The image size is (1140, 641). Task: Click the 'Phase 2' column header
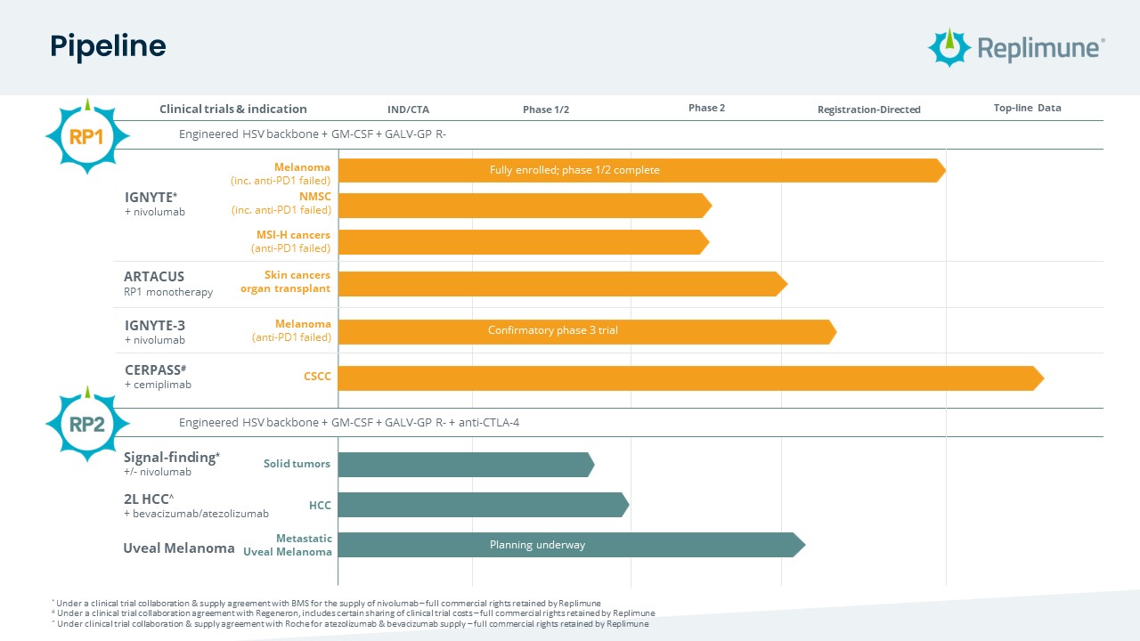pos(706,109)
